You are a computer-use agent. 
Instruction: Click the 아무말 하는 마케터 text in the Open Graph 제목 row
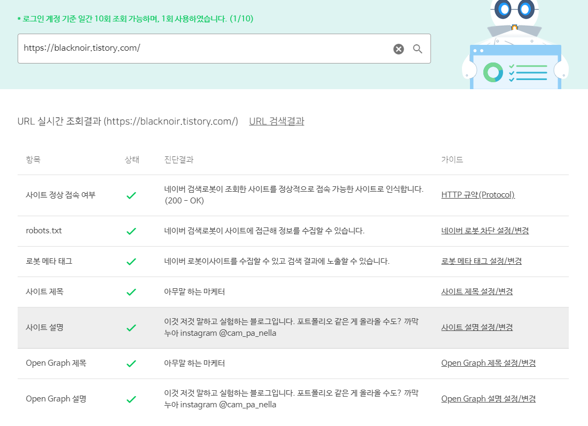194,363
